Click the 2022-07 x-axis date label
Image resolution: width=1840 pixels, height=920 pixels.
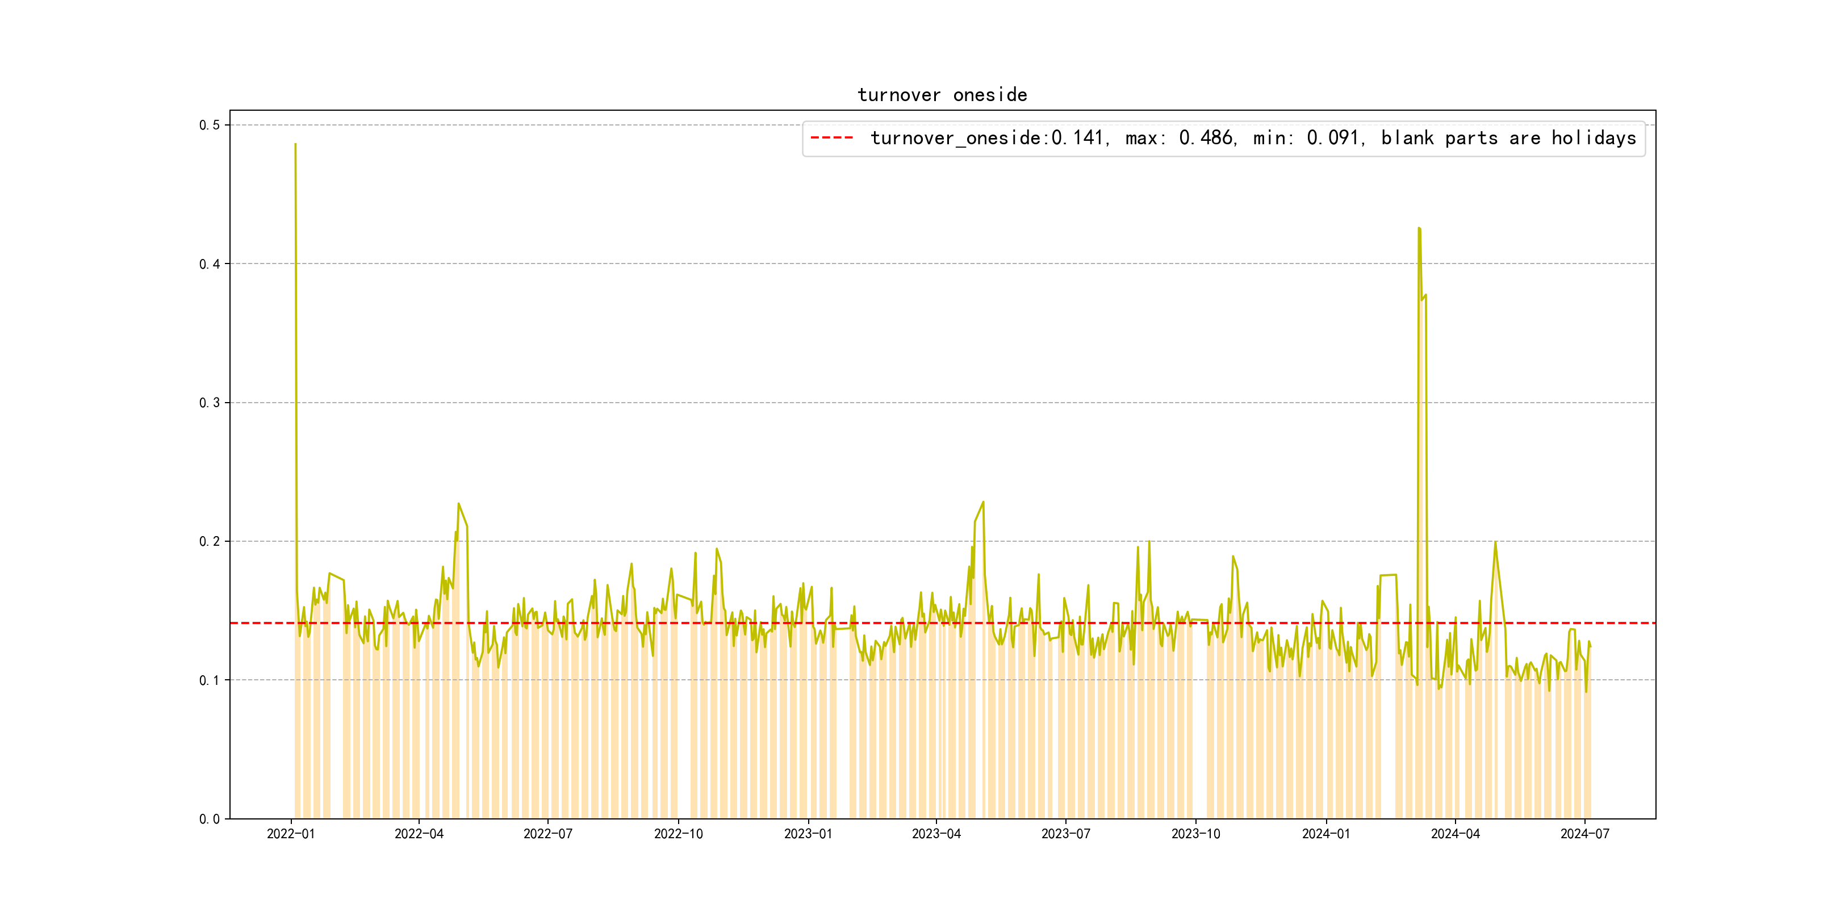(548, 834)
